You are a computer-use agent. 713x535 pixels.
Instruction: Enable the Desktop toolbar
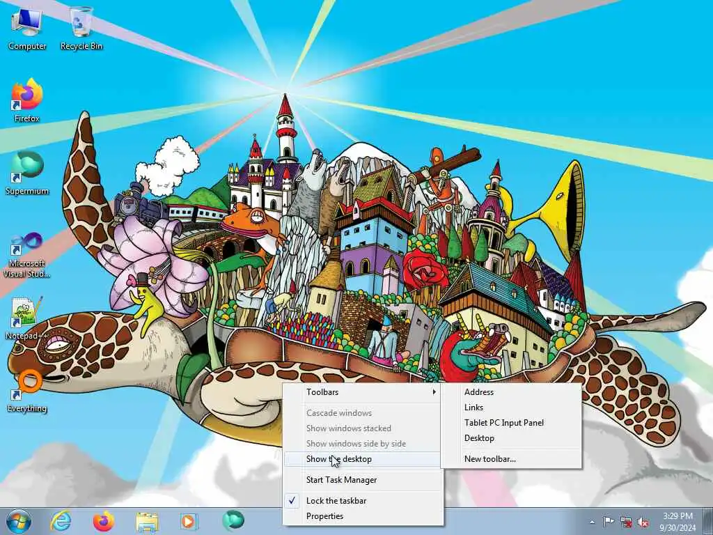(x=511, y=438)
